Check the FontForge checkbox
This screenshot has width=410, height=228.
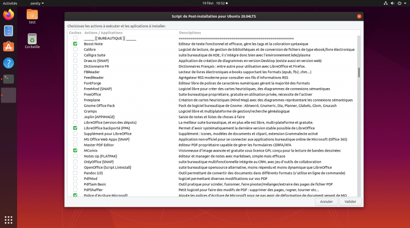[x=75, y=83]
